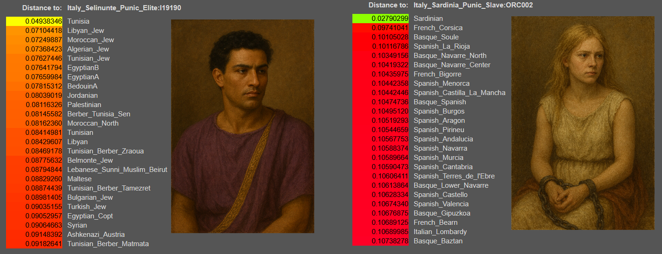Select the Bulgarian_Jew label
Screen dimensions: 662x254
coord(90,197)
